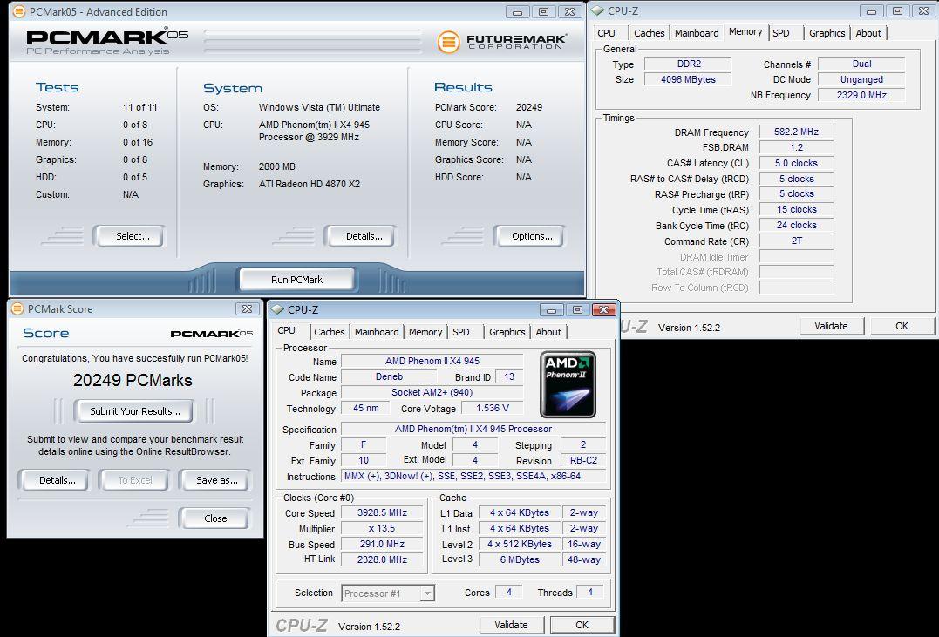This screenshot has height=637, width=939.
Task: Click Submit Your Results... button
Action: [x=134, y=411]
